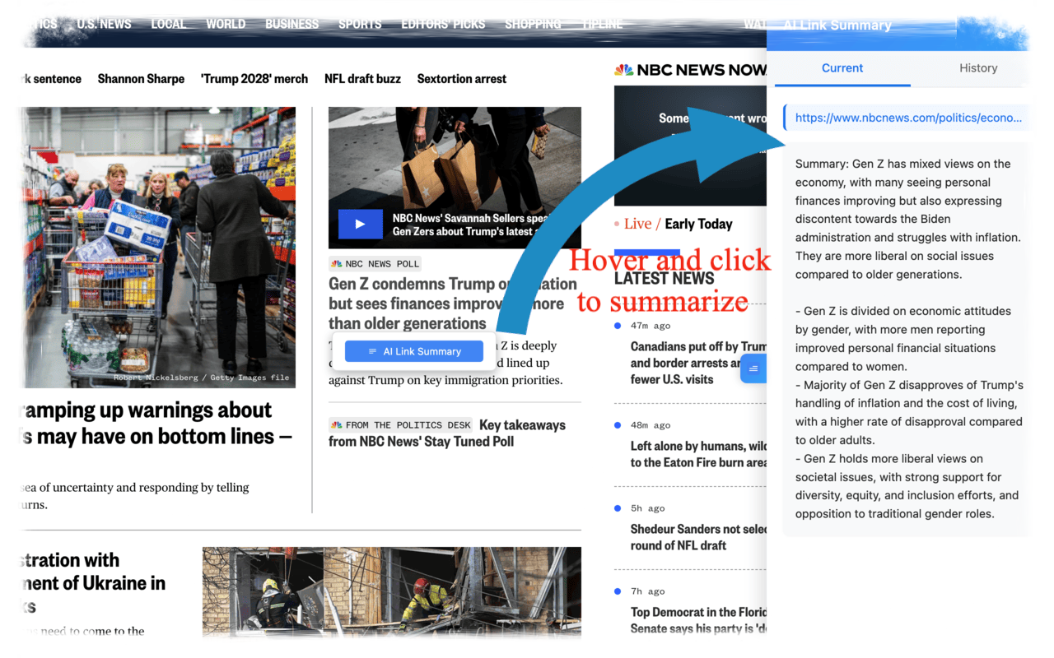Screen dimensions: 1054x658
Task: Click the summary paragraph starting 'Summary: Gen Z'
Action: coord(909,219)
